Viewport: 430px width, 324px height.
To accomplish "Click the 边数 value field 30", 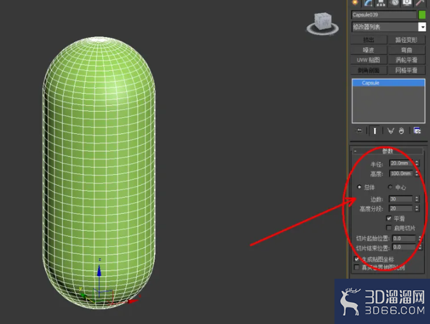I will [401, 199].
